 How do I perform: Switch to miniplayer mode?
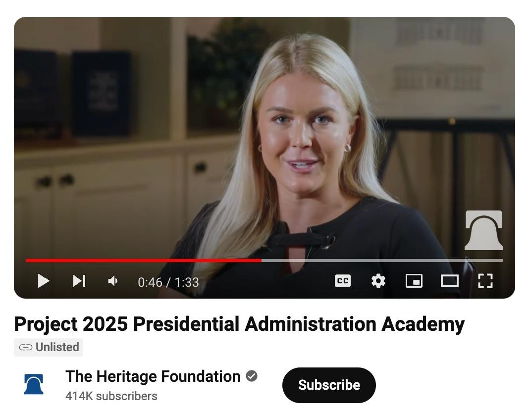click(414, 281)
